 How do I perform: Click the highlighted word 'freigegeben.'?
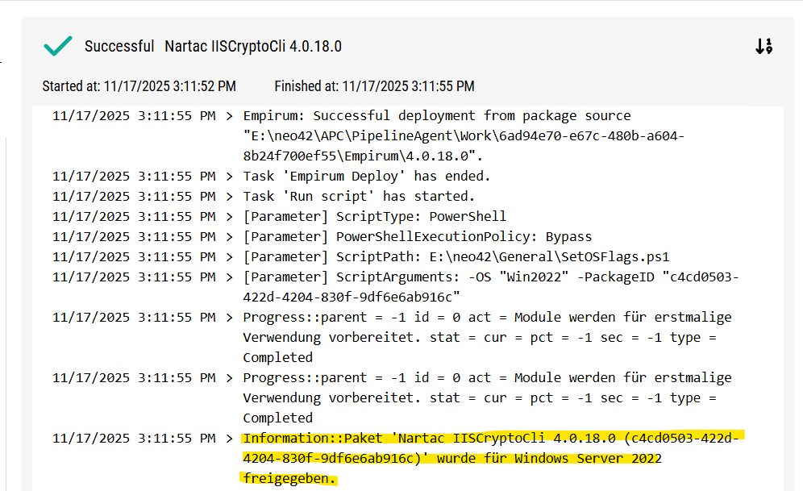[289, 479]
